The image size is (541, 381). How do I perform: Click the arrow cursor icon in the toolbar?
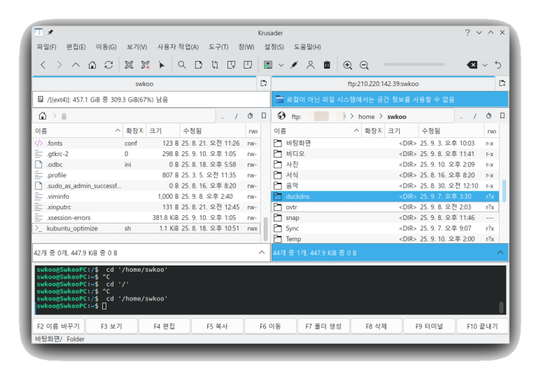[x=162, y=65]
